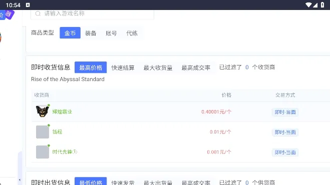Sort sell info by 最高成交率
The image size is (330, 185).
[196, 182]
